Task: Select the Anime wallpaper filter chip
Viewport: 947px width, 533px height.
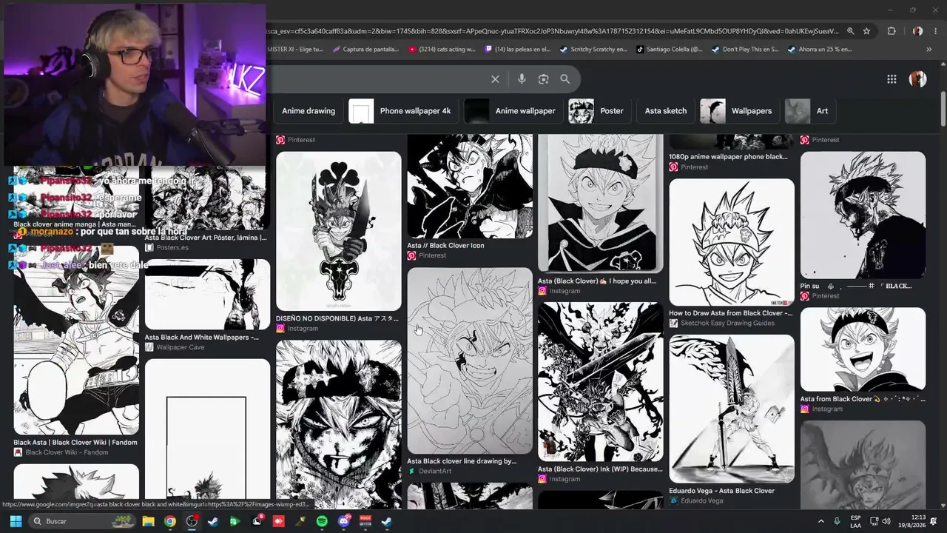Action: click(513, 111)
